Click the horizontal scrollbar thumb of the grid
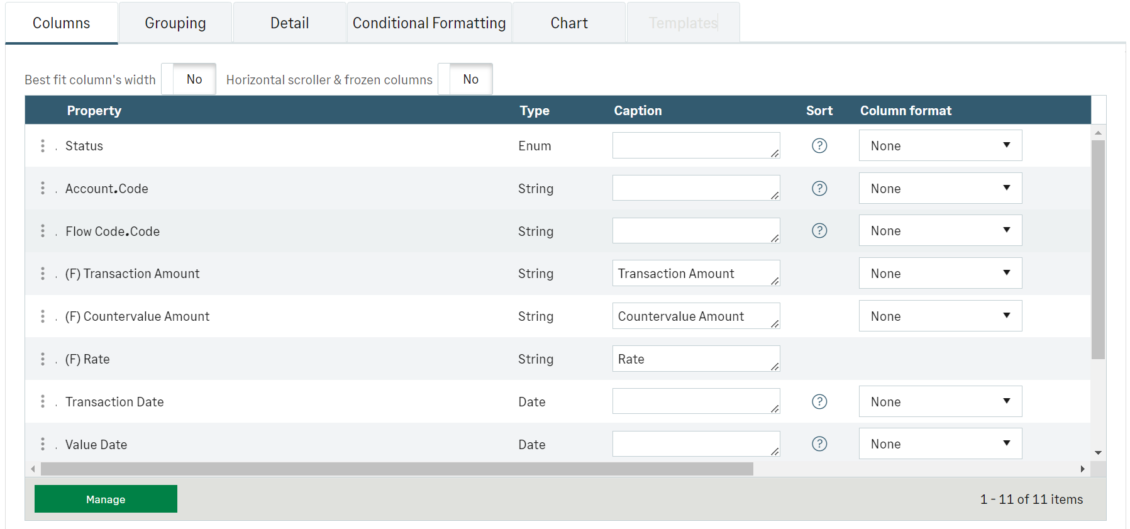 pos(396,469)
